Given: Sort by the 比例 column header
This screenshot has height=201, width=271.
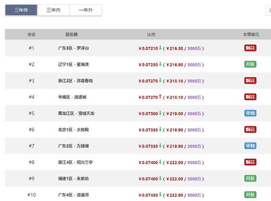Looking at the screenshot, I should (151, 34).
